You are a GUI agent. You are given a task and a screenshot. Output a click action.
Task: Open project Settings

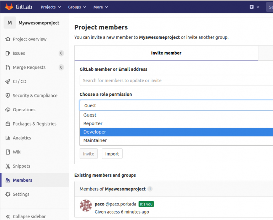tap(21, 194)
